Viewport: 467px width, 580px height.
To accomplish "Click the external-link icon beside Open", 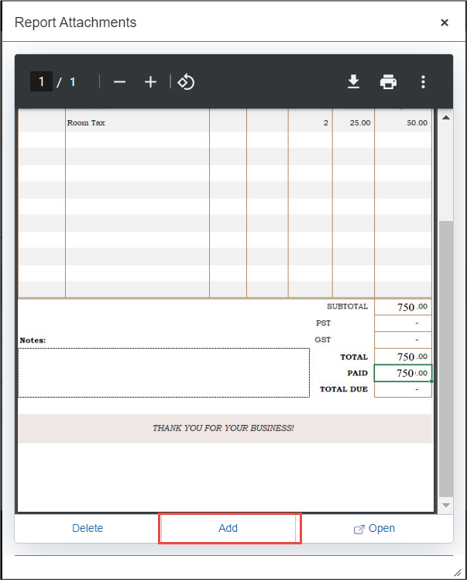I will [x=359, y=529].
